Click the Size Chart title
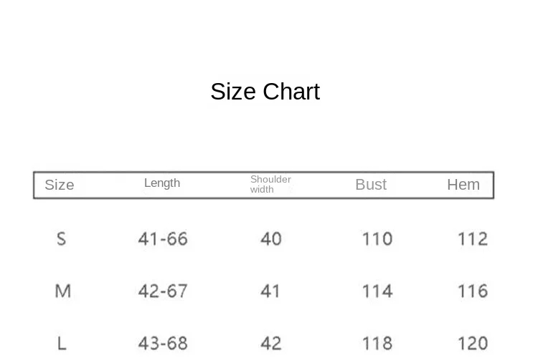Screen dimensions: 538x363 pos(265,92)
